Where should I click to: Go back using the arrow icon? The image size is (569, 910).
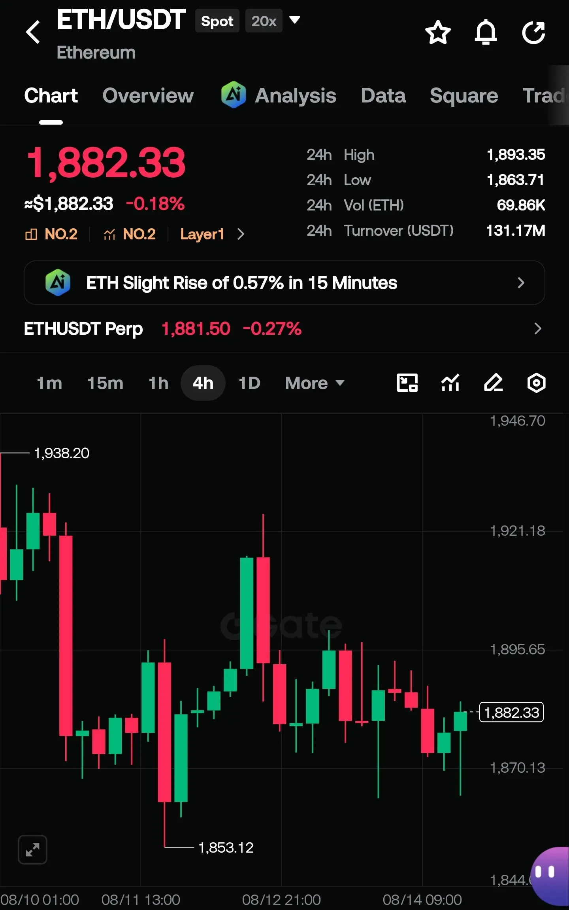tap(33, 32)
